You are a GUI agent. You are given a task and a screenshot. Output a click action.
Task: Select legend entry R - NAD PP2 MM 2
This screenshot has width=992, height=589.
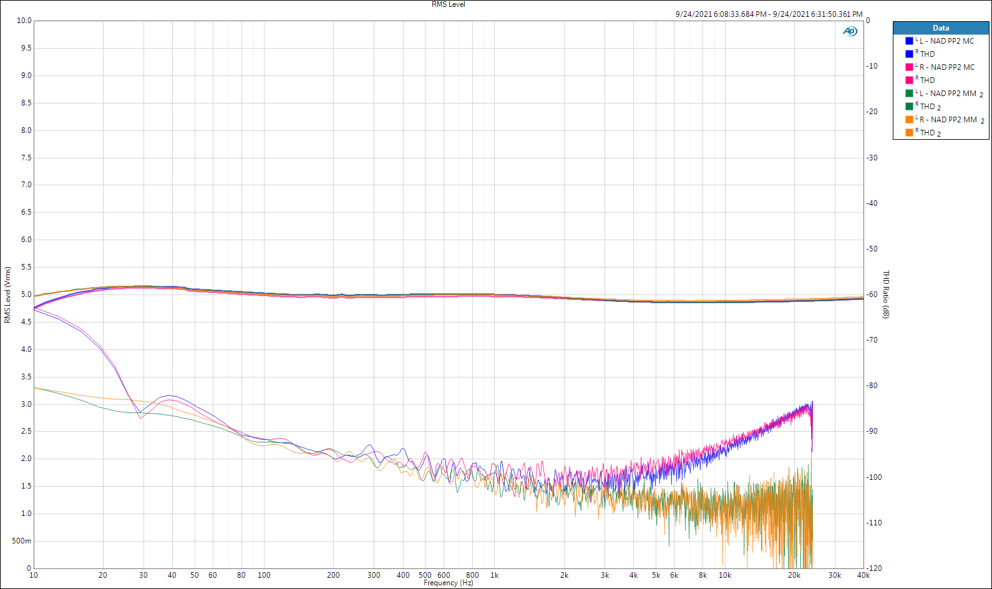click(x=952, y=120)
